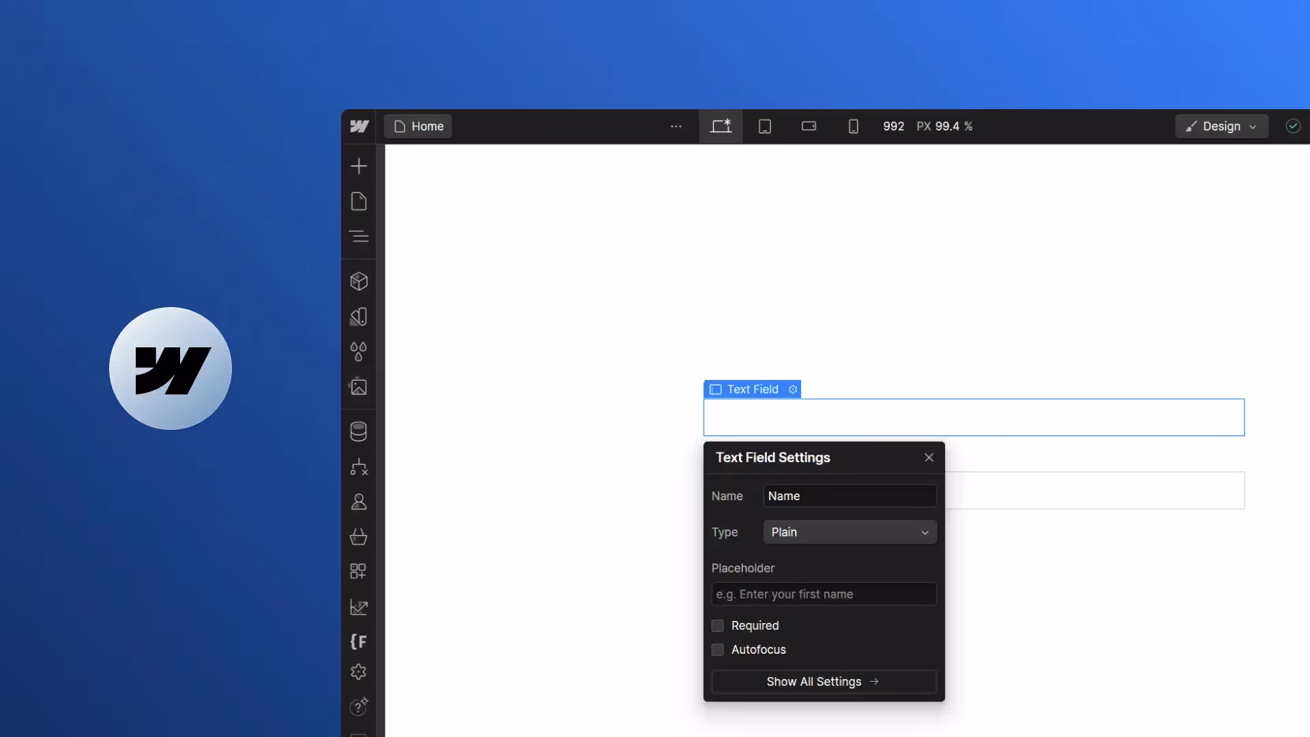
Task: Expand the Type dropdown set to Plain
Action: coord(849,532)
